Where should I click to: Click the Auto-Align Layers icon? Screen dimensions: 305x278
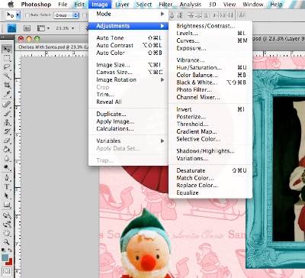(x=241, y=15)
